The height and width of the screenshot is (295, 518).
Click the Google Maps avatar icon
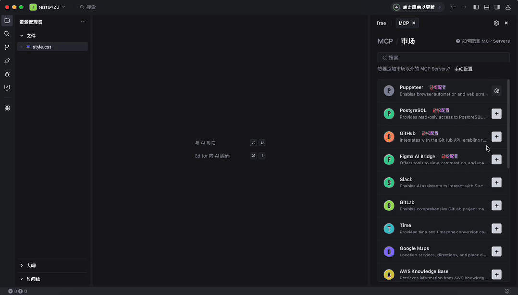click(389, 252)
